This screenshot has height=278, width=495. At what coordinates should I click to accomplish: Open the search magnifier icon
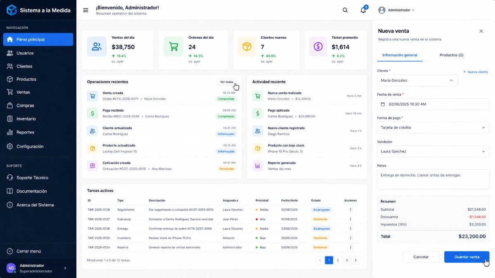point(345,9)
